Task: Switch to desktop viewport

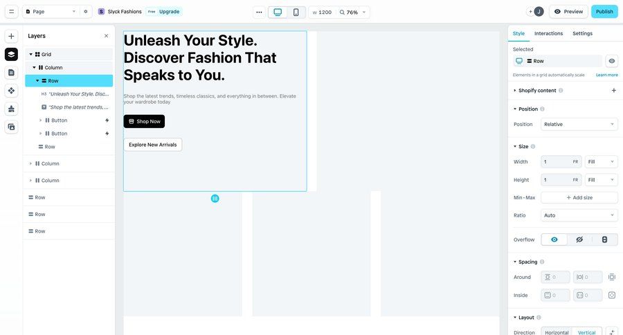Action: (x=278, y=12)
